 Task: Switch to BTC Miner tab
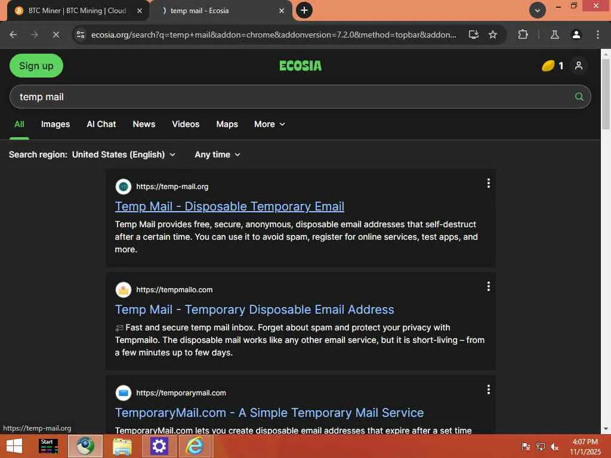coord(78,11)
